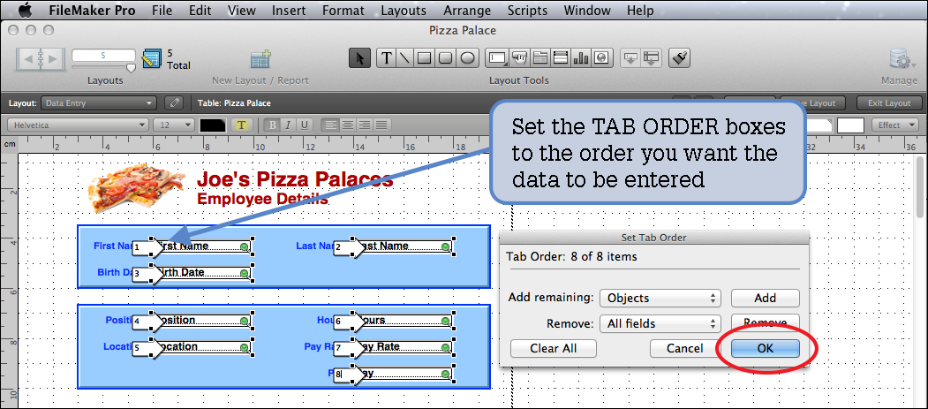Viewport: 928px width, 409px height.
Task: Click the Remove button in the dialog
Action: [x=766, y=322]
